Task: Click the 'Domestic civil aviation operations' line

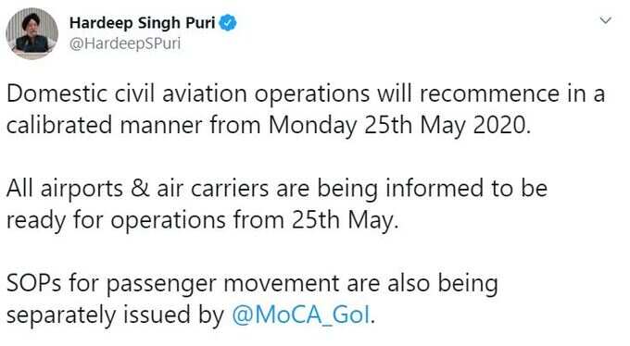Action: (x=306, y=94)
